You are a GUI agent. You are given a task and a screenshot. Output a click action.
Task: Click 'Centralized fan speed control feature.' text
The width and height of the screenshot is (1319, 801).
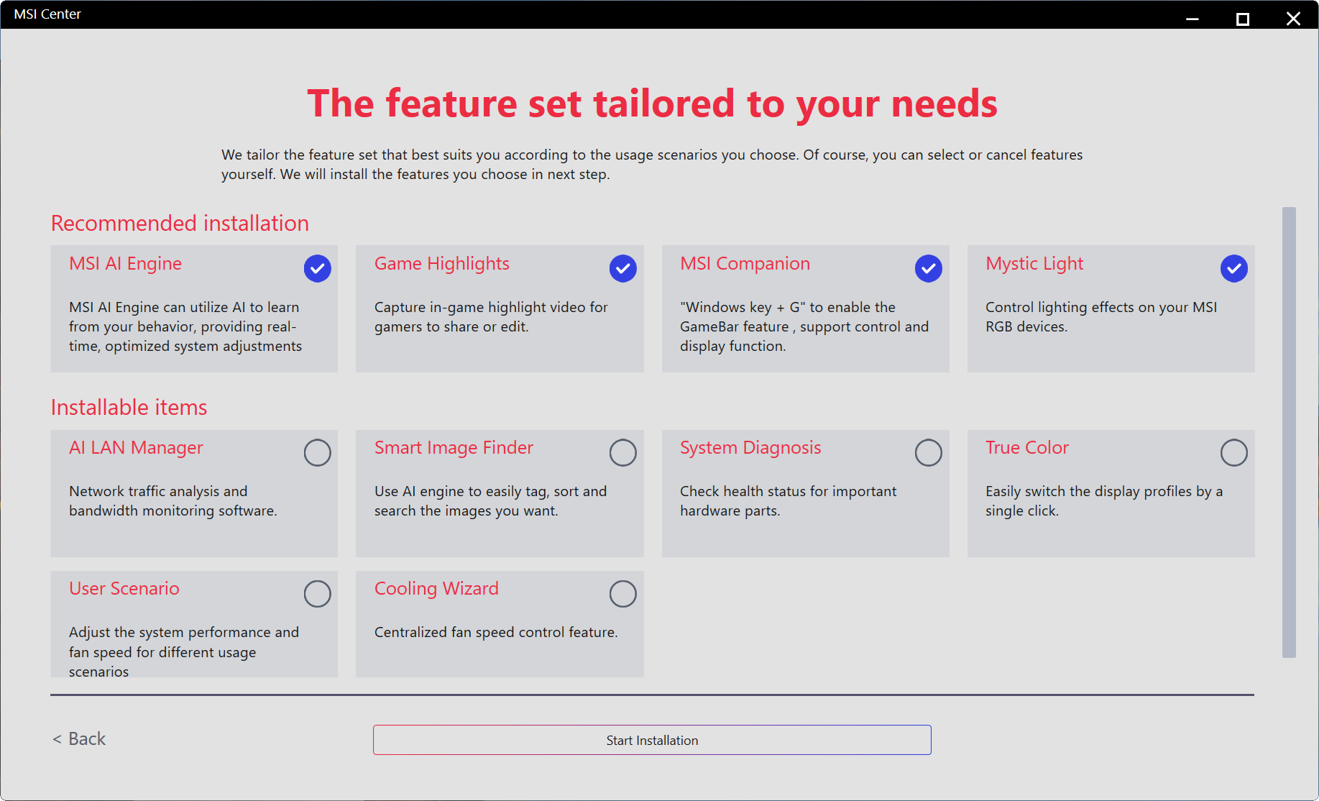pyautogui.click(x=496, y=632)
